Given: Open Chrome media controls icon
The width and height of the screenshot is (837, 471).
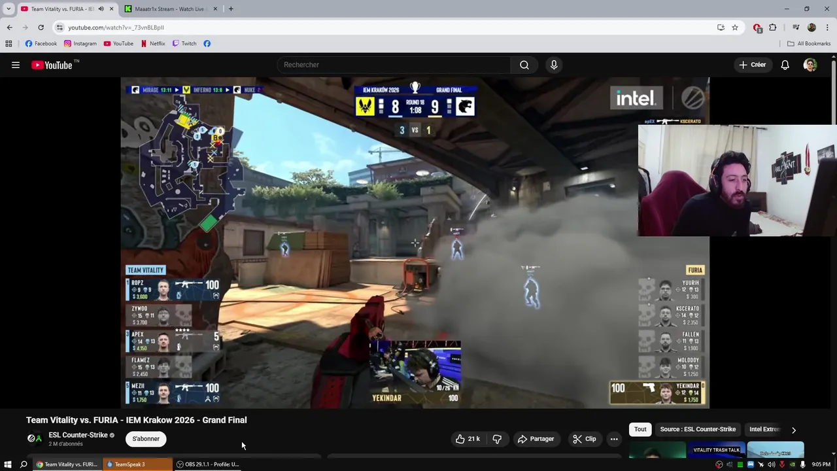Looking at the screenshot, I should pyautogui.click(x=796, y=27).
